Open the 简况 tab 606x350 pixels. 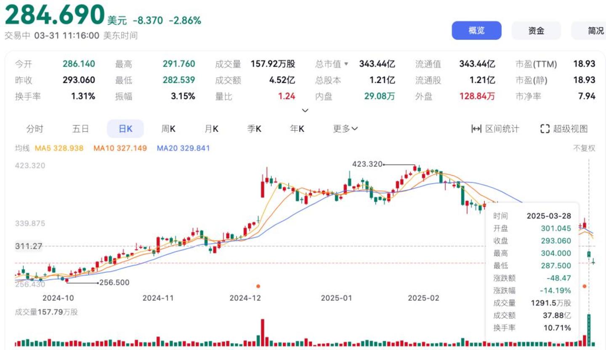point(593,31)
